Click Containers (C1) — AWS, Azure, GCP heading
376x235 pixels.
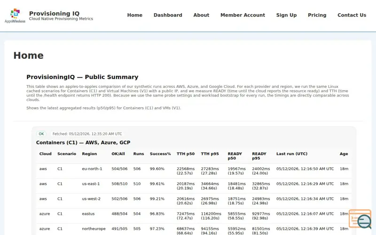tap(83, 142)
